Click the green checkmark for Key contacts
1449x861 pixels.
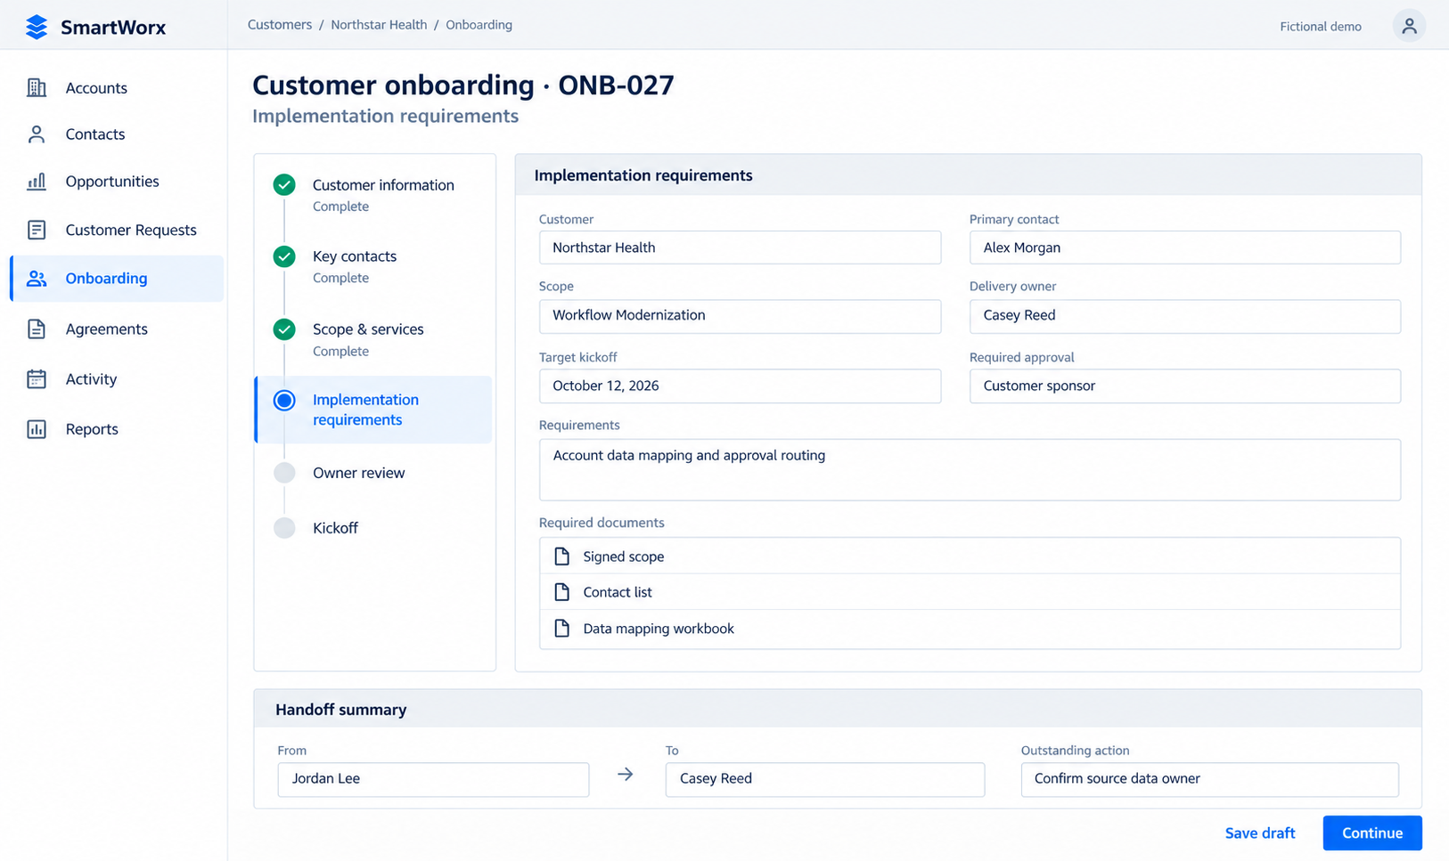pos(284,256)
